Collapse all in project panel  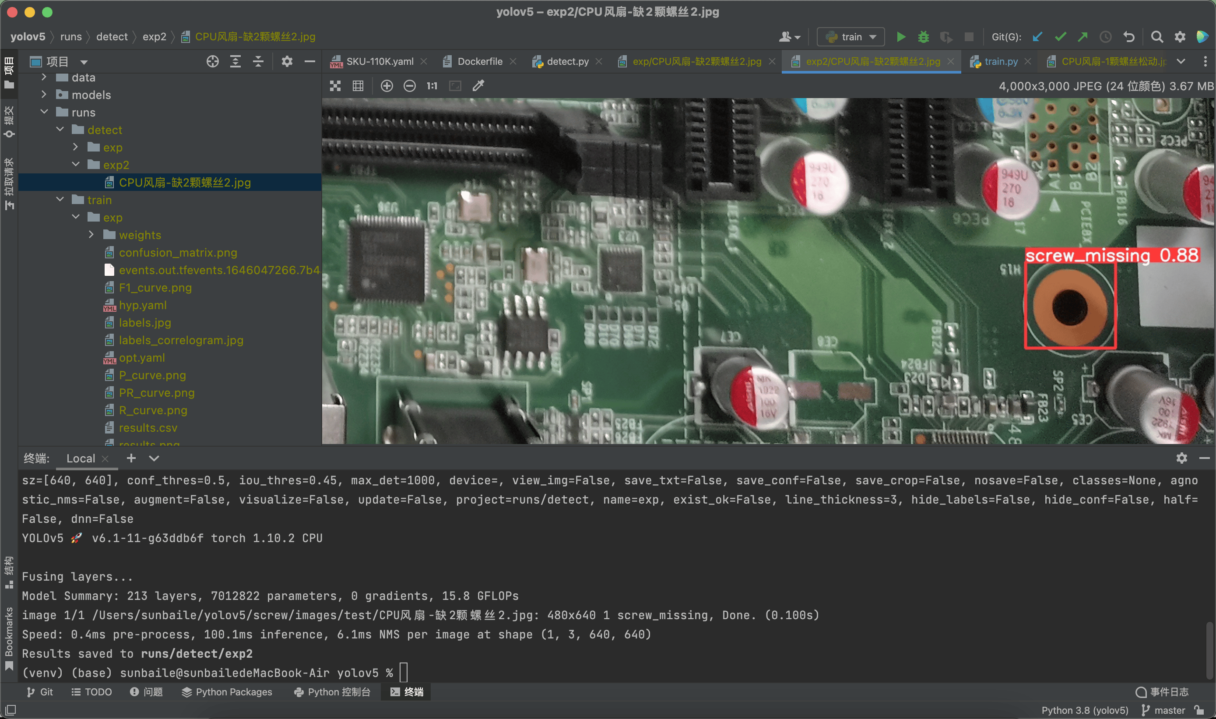258,62
